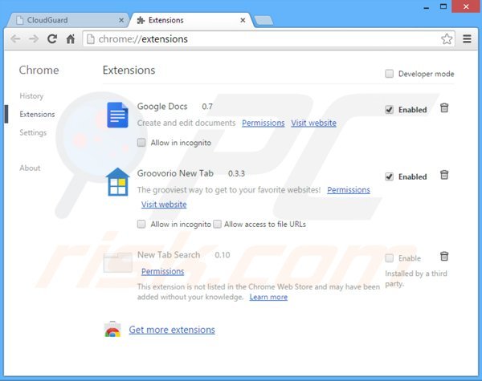Click the page icon in address bar
Viewport: 482px width, 381px height.
[90, 39]
